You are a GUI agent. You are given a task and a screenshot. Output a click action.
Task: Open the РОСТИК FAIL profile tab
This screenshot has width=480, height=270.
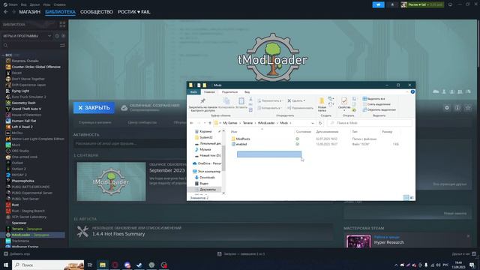(133, 12)
